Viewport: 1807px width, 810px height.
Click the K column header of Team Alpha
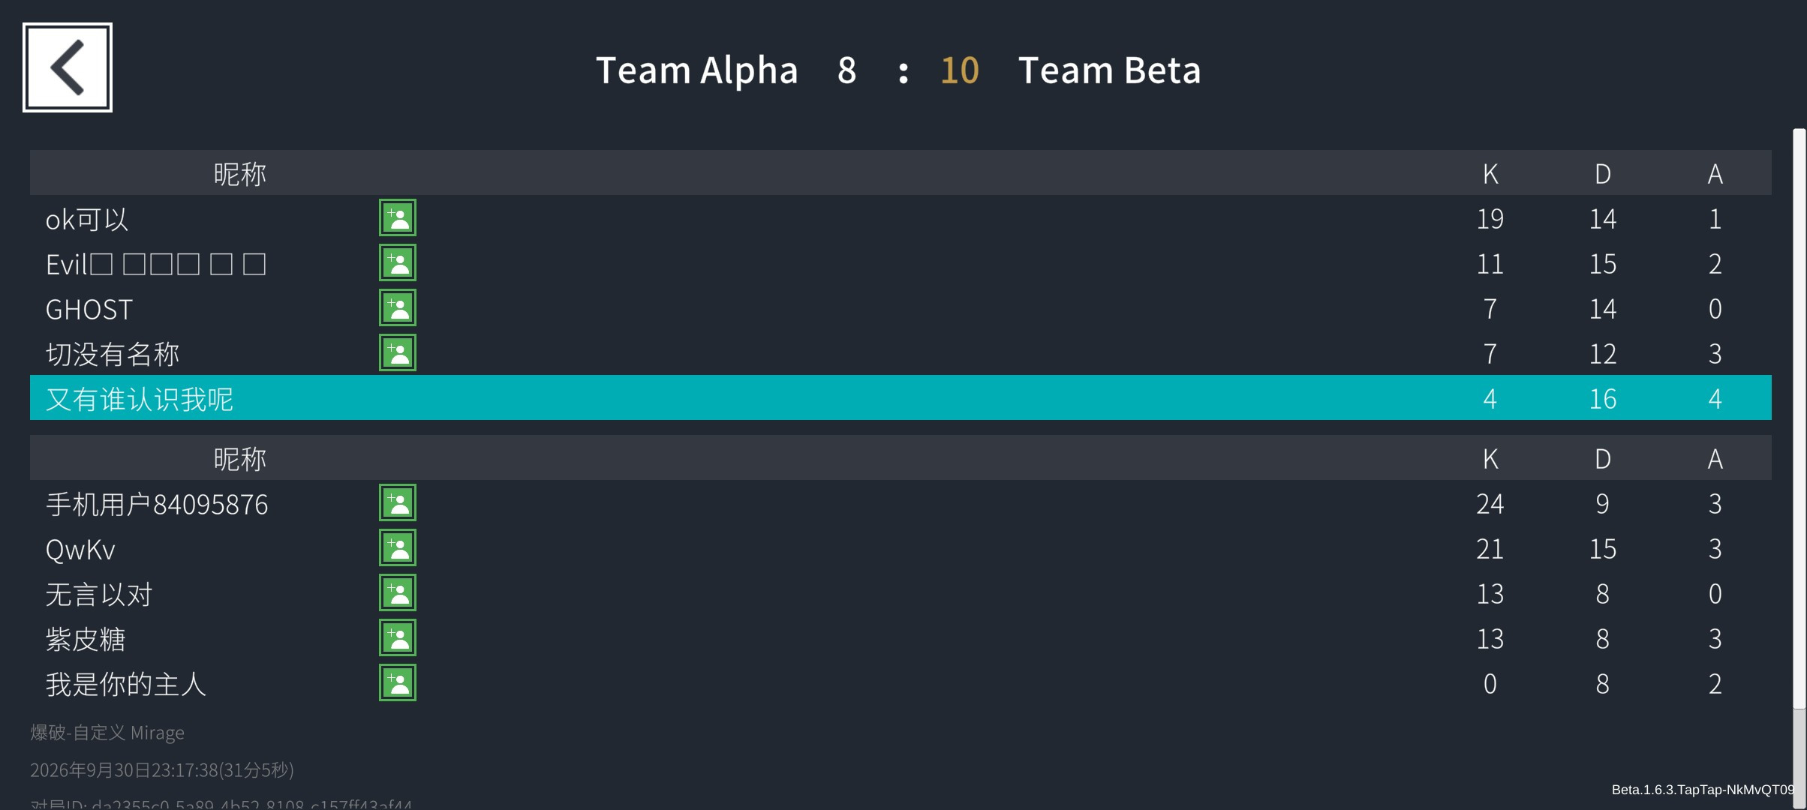click(1490, 174)
